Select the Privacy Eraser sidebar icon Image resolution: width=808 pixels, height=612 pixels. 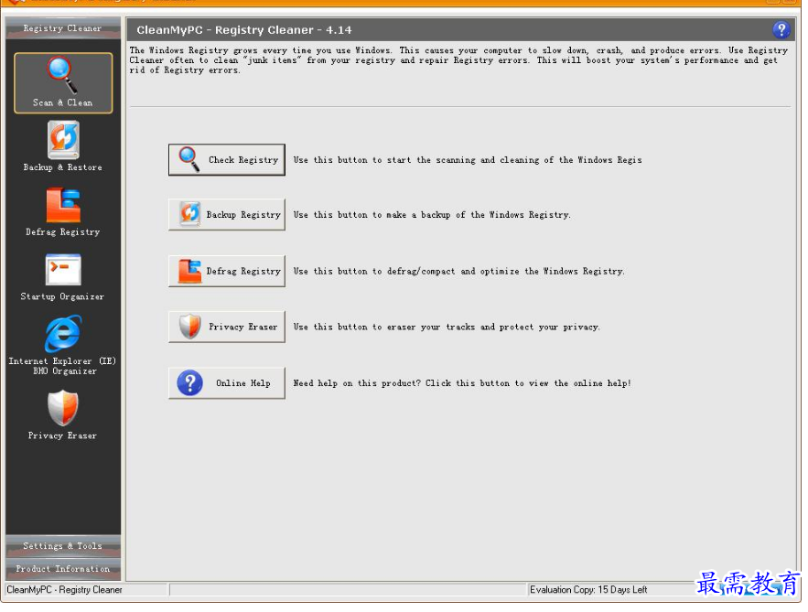tap(63, 414)
